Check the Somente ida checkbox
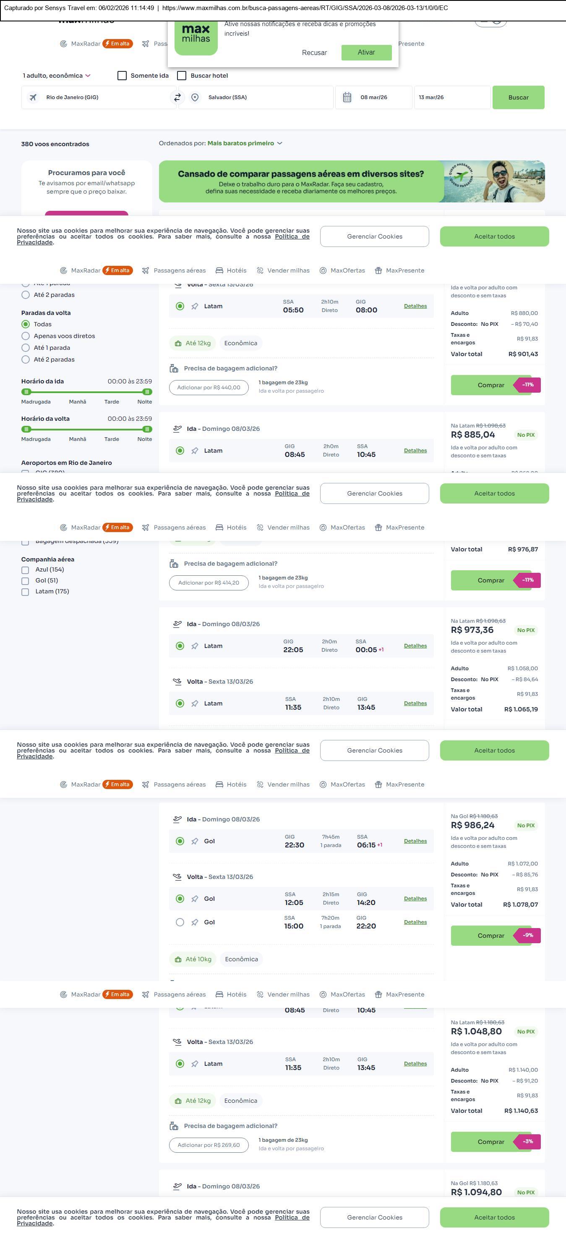566x1238 pixels. tap(123, 76)
